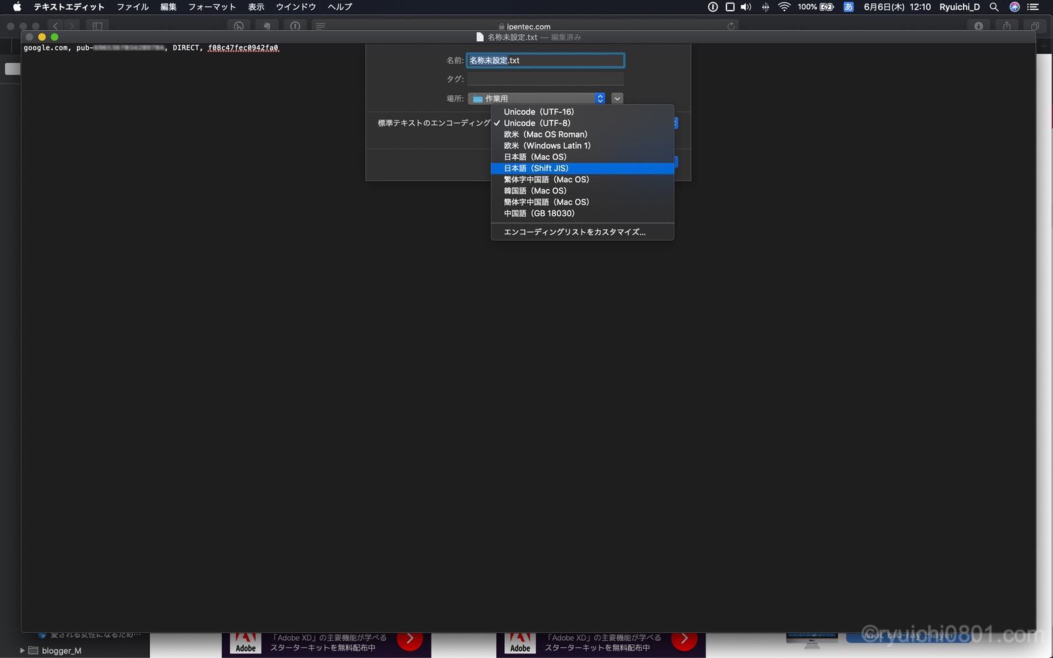Expand the save dialog with chevron button
Viewport: 1053px width, 658px height.
tap(617, 99)
